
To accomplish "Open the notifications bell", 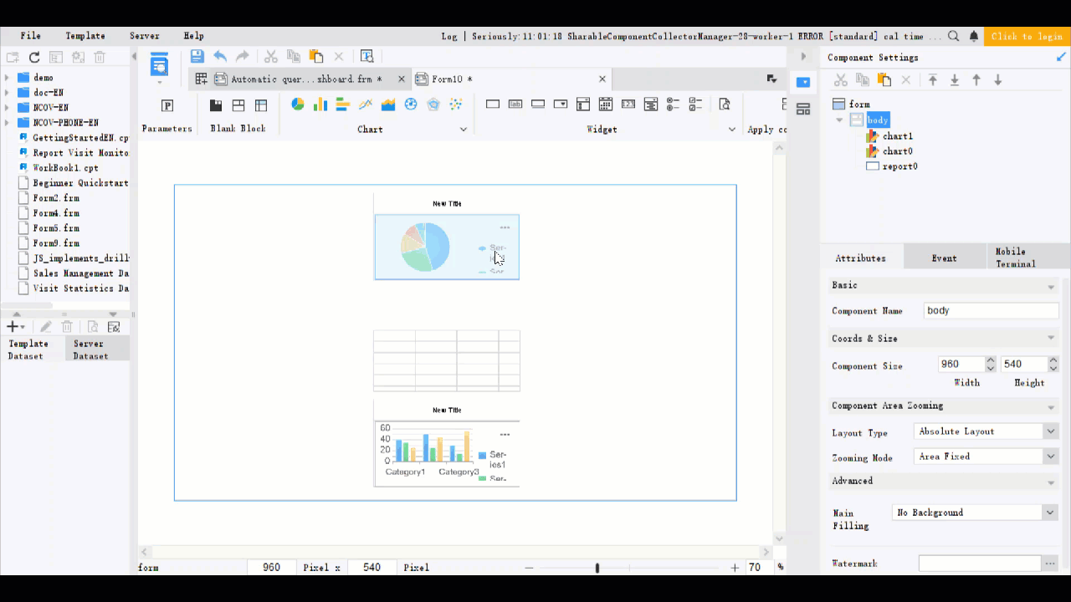I will coord(974,36).
